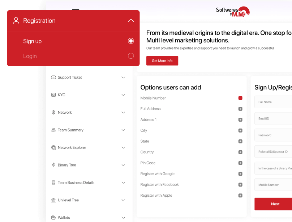This screenshot has width=292, height=222.
Task: Open the Registration menu heading
Action: coord(73,21)
